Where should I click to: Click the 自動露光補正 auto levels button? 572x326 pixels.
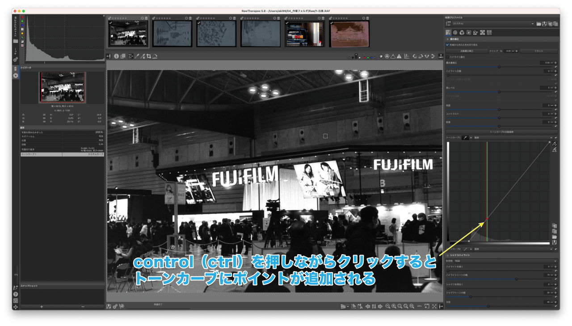467,51
